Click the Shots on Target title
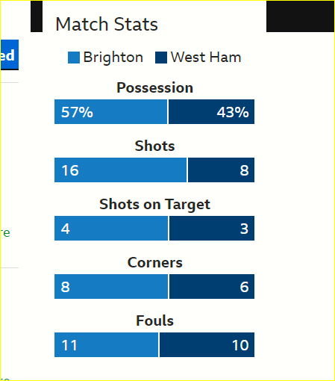 point(154,205)
